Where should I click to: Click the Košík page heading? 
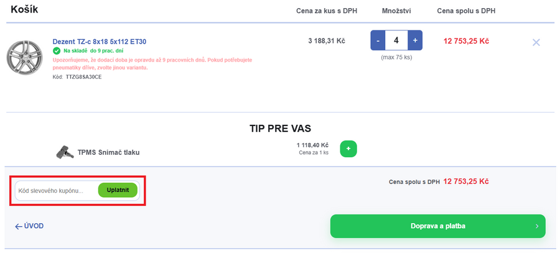pyautogui.click(x=26, y=10)
